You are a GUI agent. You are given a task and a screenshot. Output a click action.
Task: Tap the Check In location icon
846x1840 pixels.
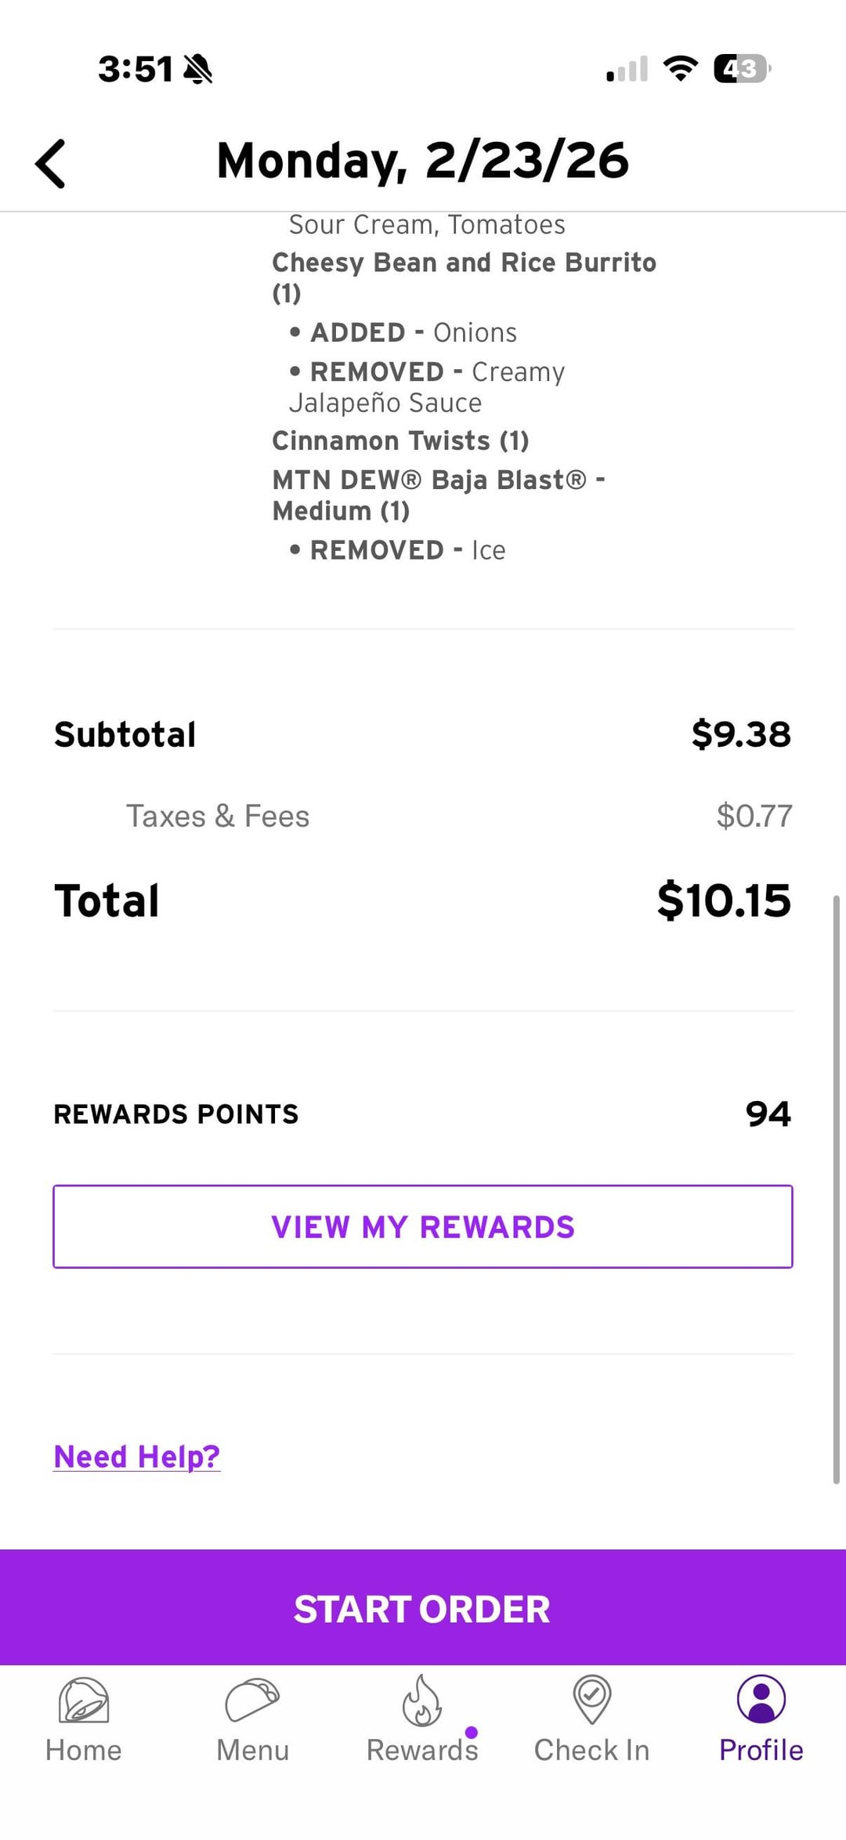click(592, 1700)
